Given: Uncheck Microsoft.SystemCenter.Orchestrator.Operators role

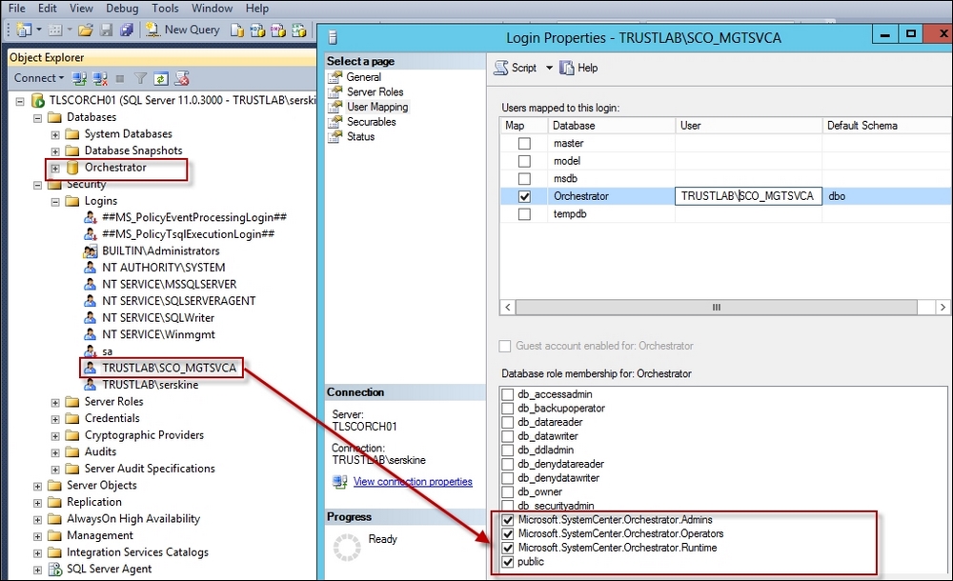Looking at the screenshot, I should click(x=508, y=533).
